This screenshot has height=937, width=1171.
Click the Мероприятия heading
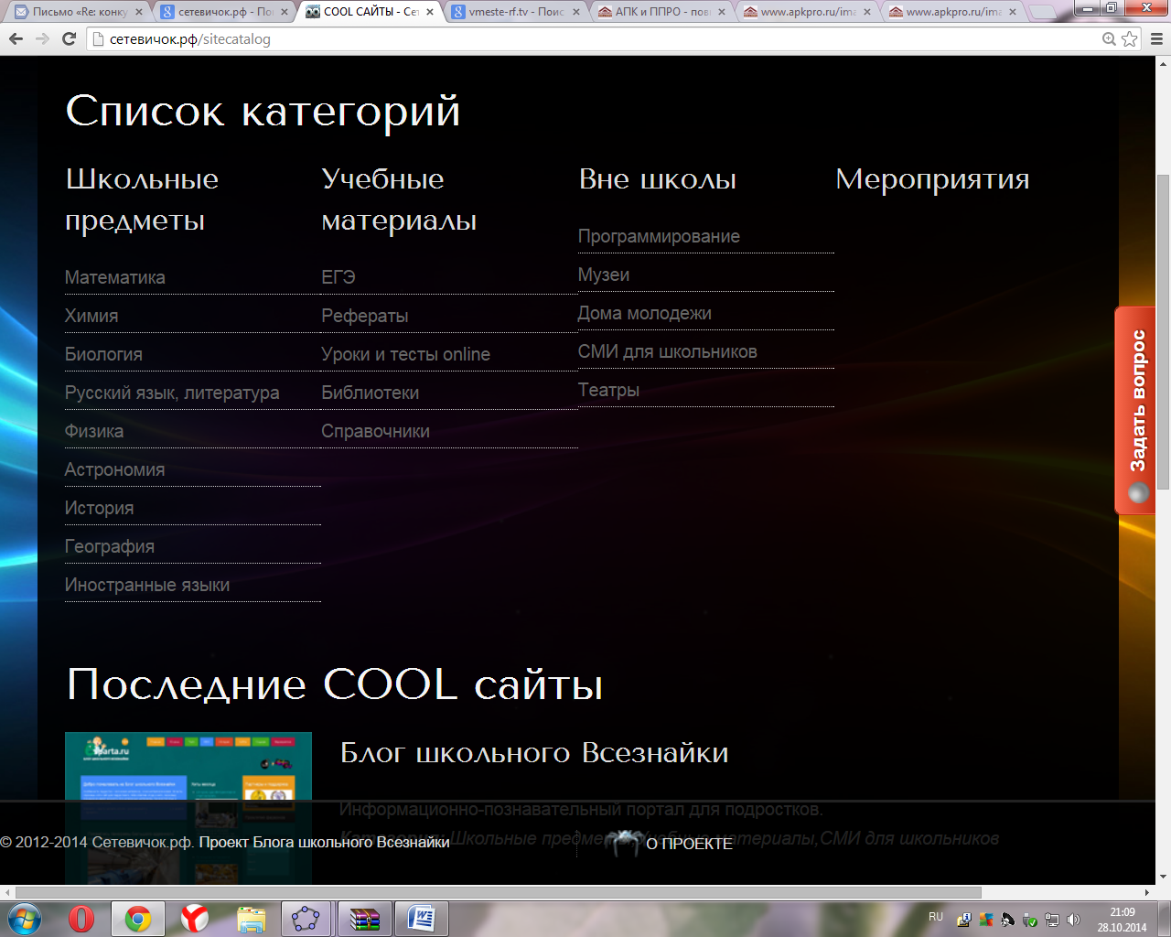coord(932,179)
